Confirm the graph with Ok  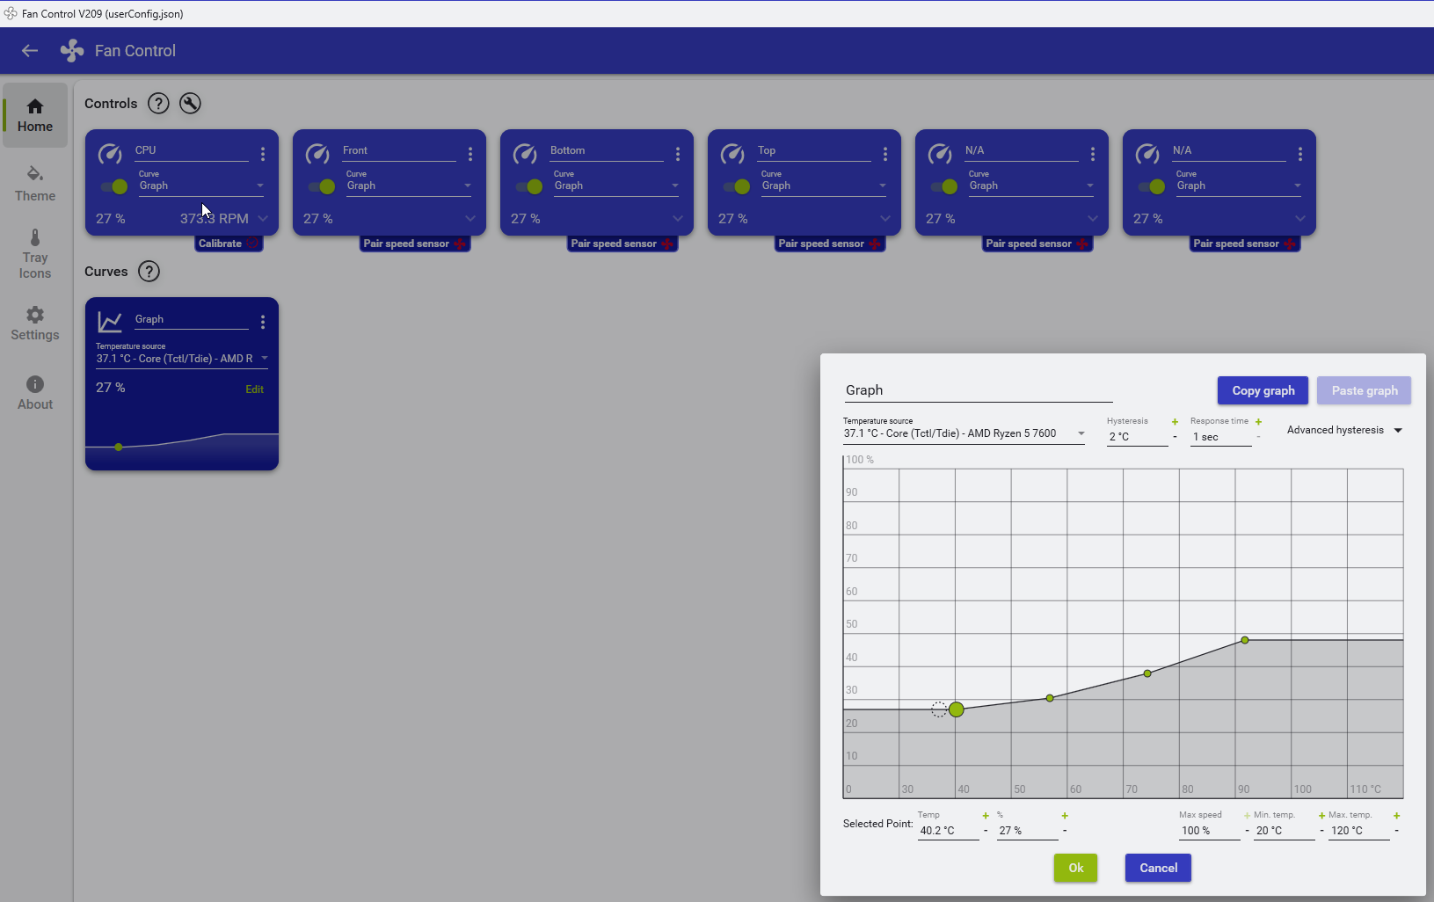1075,868
